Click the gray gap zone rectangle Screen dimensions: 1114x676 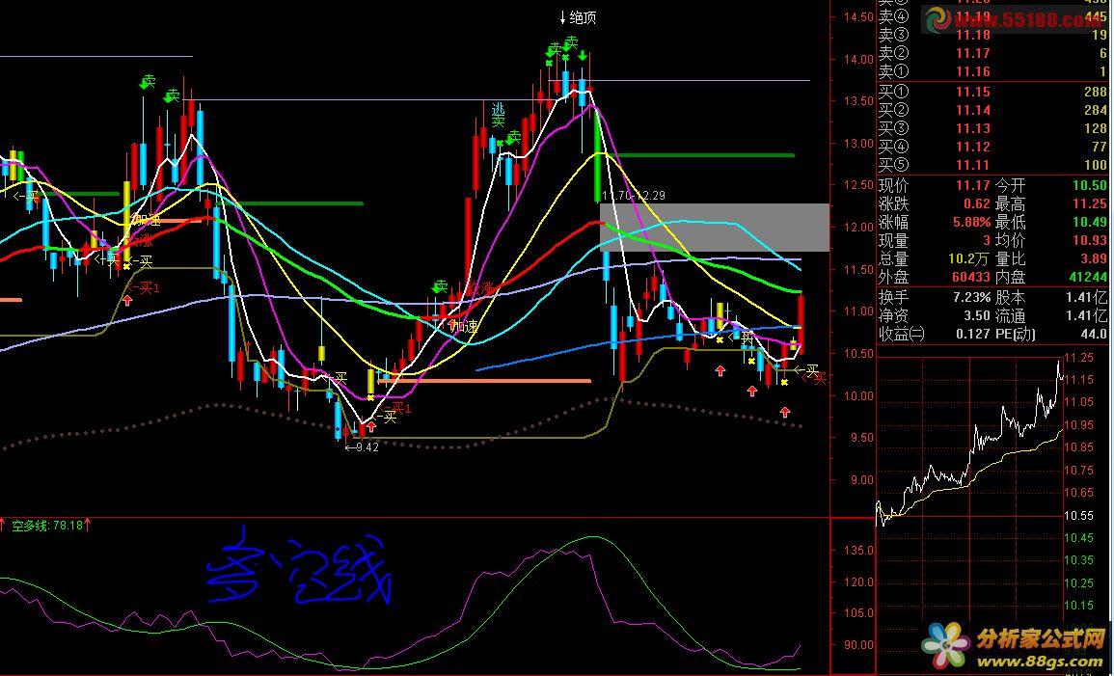pos(714,228)
